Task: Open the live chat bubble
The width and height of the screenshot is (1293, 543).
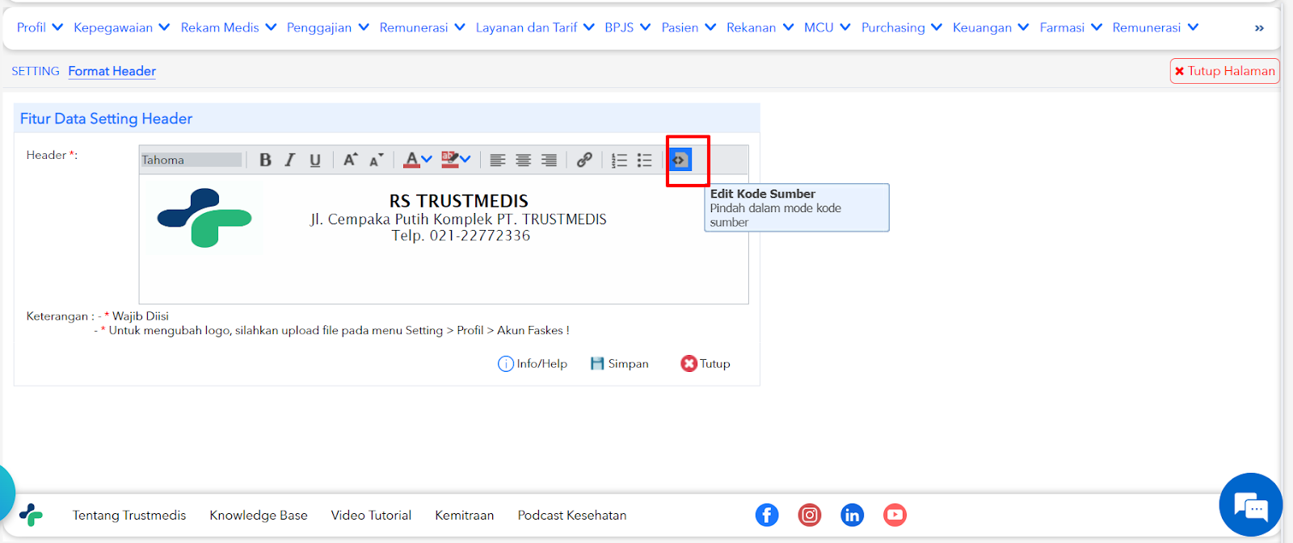Action: pyautogui.click(x=1251, y=505)
